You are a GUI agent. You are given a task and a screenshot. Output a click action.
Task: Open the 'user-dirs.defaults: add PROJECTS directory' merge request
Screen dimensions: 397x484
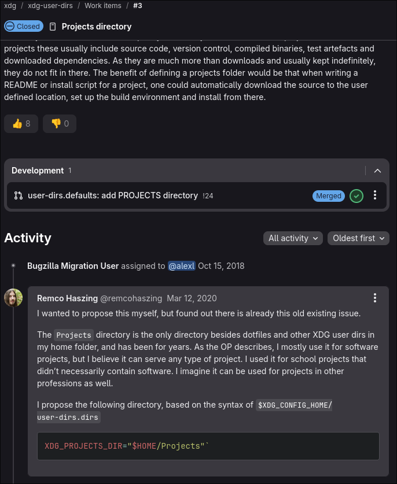[113, 195]
